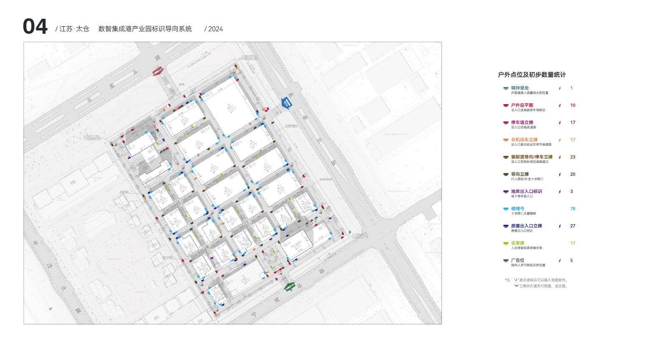Click the dark green 导向立牌 legend icon
The width and height of the screenshot is (672, 340).
(505, 175)
